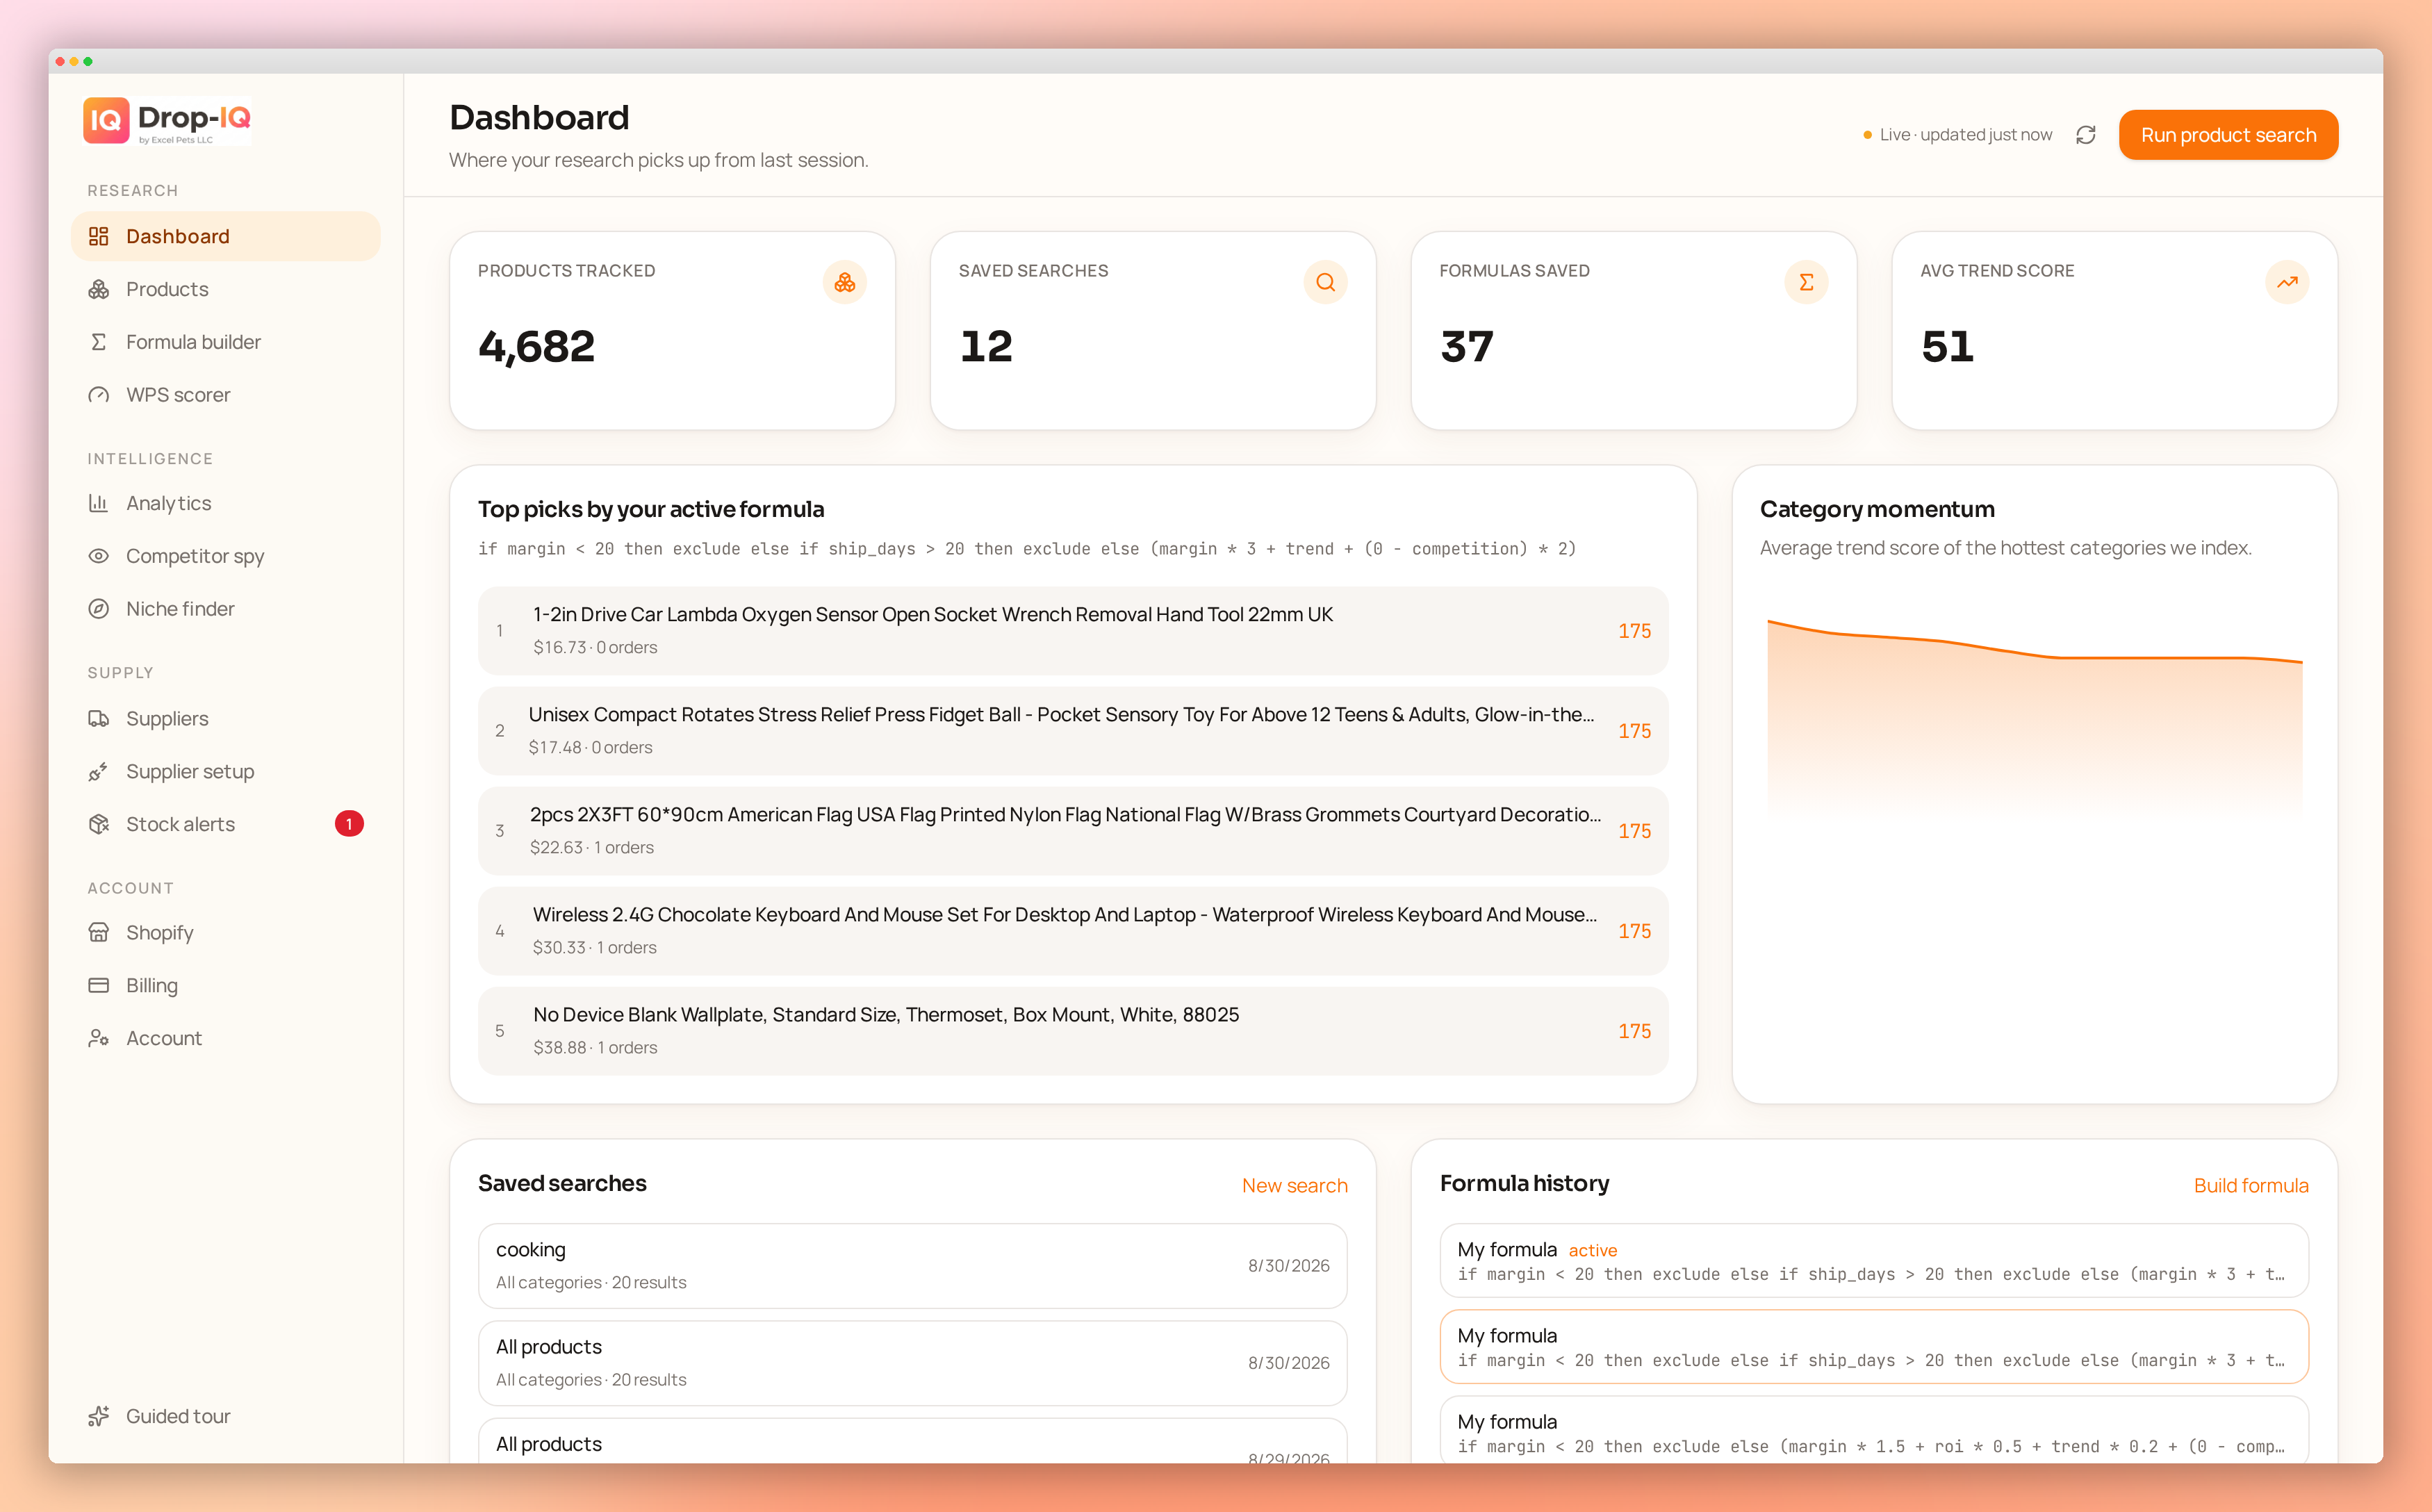The height and width of the screenshot is (1512, 2432).
Task: Open the Analytics section
Action: (x=225, y=503)
